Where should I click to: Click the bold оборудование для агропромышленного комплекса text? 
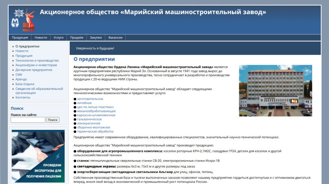(120, 151)
